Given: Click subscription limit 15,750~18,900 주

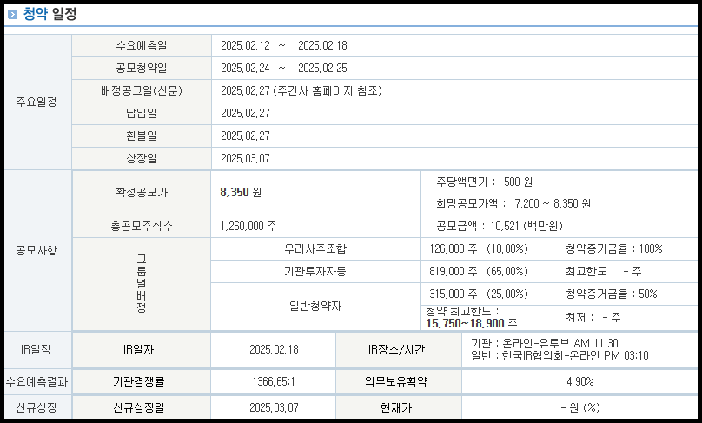Looking at the screenshot, I should [x=472, y=323].
